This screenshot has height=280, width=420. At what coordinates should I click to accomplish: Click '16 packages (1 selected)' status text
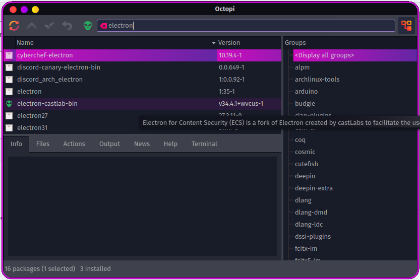coord(40,269)
